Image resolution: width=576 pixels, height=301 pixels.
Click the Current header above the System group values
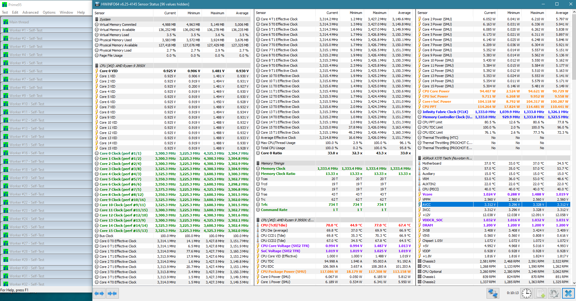[x=165, y=13]
